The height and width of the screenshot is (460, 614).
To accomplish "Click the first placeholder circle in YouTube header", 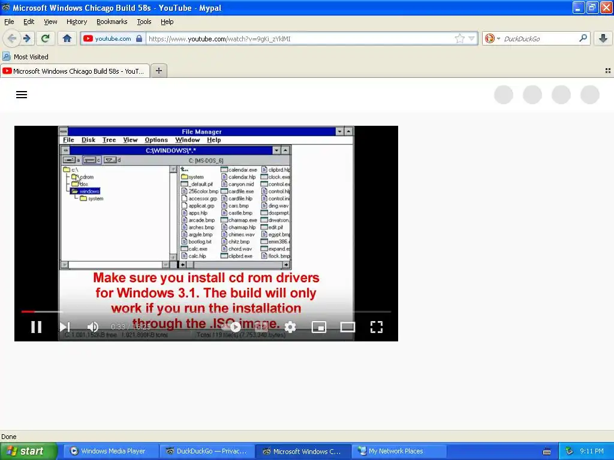I will [x=504, y=95].
